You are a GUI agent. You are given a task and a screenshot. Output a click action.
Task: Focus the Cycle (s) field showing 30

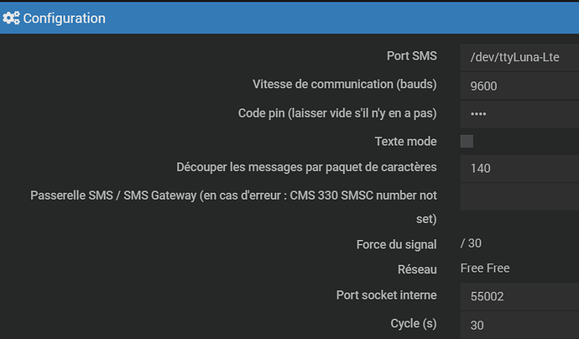519,325
